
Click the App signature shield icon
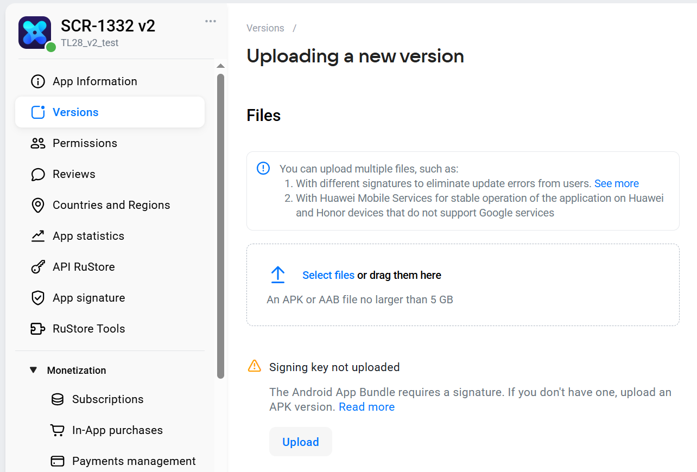coord(38,298)
